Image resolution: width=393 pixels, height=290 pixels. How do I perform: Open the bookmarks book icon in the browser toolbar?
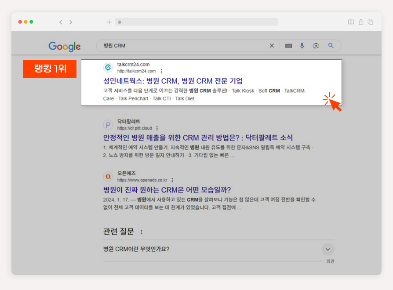351,22
